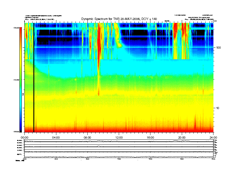The width and height of the screenshot is (230, 177).
Task: Click the plot title 'Dynamic Spectrum for TNR 20-MAY-2006'
Action: 119,19
